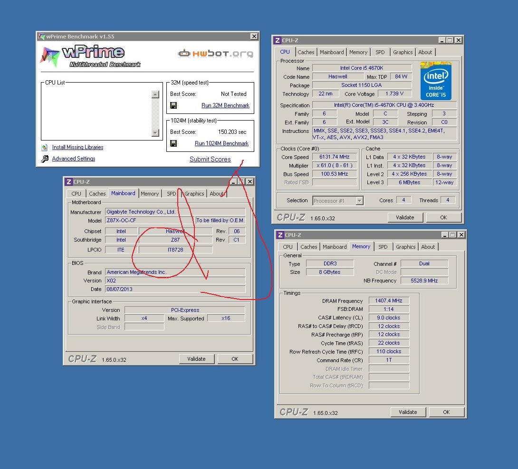Image resolution: width=518 pixels, height=469 pixels.
Task: Minimize the CPU-Z Memory window
Action: point(445,234)
